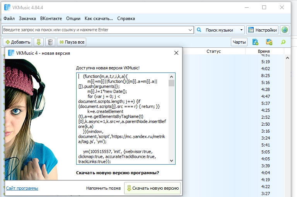The width and height of the screenshot is (297, 197).
Task: Click the green globe icon beside Настройки
Action: pos(285,30)
